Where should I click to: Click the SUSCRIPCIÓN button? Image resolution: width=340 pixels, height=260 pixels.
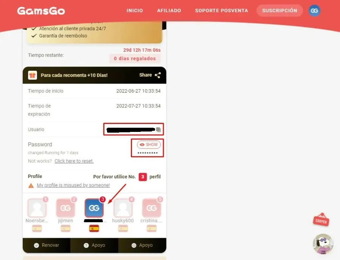[x=279, y=11]
